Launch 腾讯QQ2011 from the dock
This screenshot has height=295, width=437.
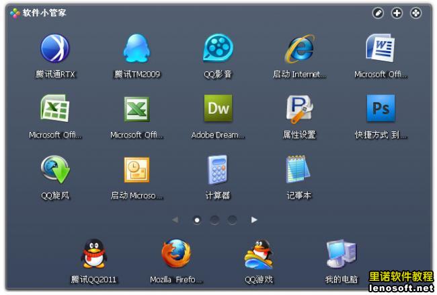(93, 253)
